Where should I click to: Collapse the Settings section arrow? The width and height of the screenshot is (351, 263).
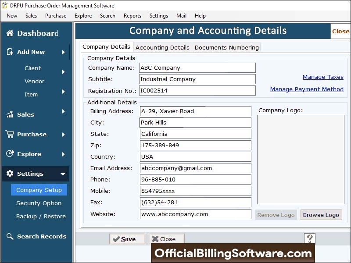coord(63,174)
